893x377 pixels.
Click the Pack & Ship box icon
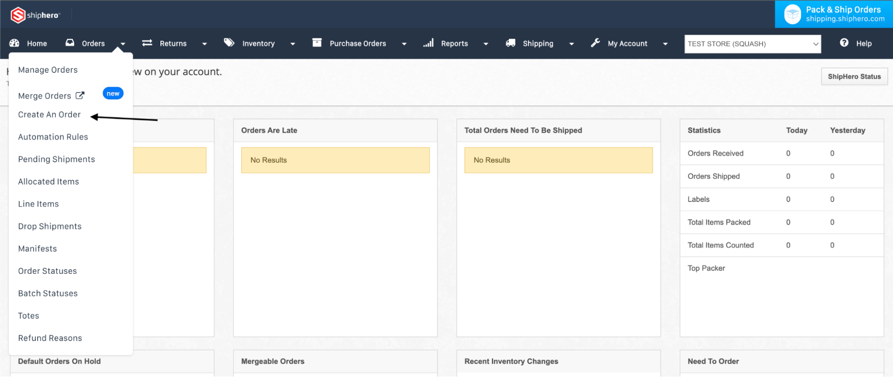click(x=792, y=14)
